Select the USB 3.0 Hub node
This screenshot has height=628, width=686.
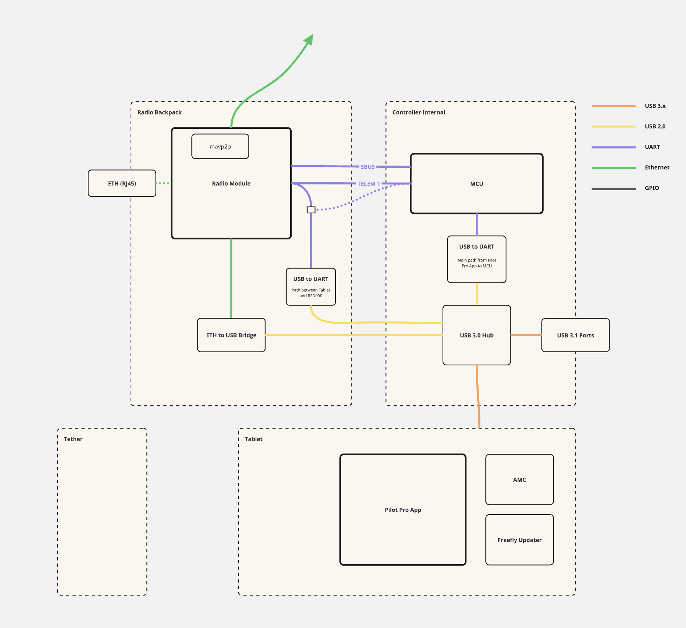[476, 335]
